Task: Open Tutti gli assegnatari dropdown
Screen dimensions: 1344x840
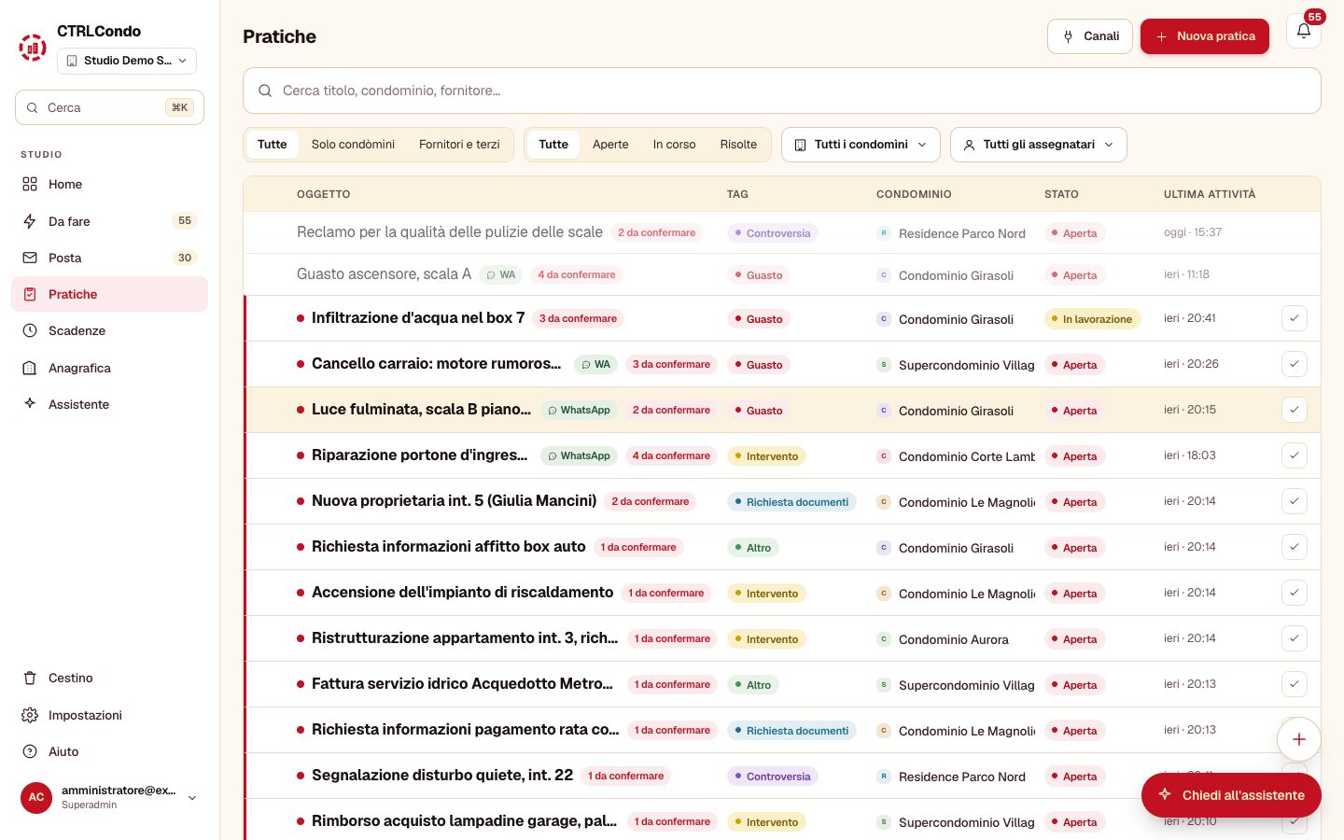Action: [x=1039, y=145]
